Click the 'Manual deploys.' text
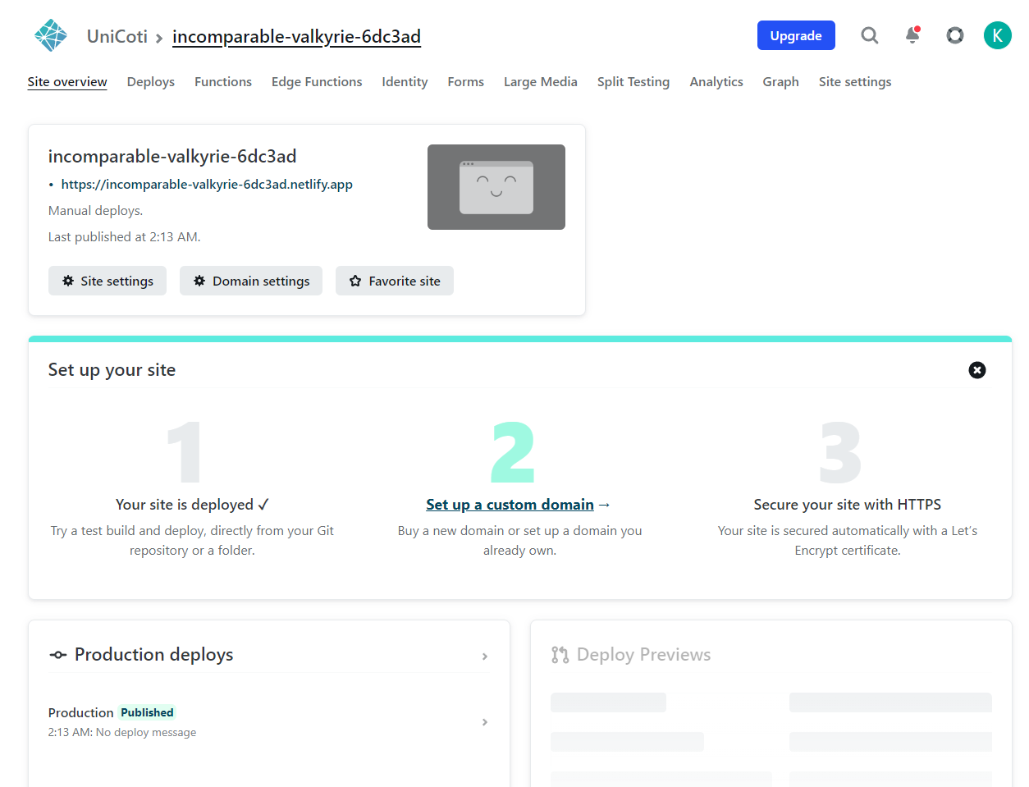The height and width of the screenshot is (787, 1029). pyautogui.click(x=95, y=211)
